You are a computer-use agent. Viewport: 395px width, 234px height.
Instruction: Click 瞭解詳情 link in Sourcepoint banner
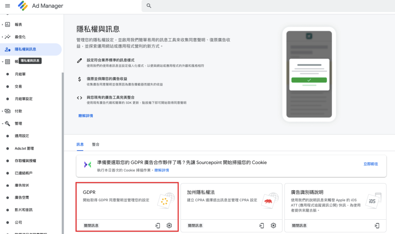pyautogui.click(x=162, y=170)
